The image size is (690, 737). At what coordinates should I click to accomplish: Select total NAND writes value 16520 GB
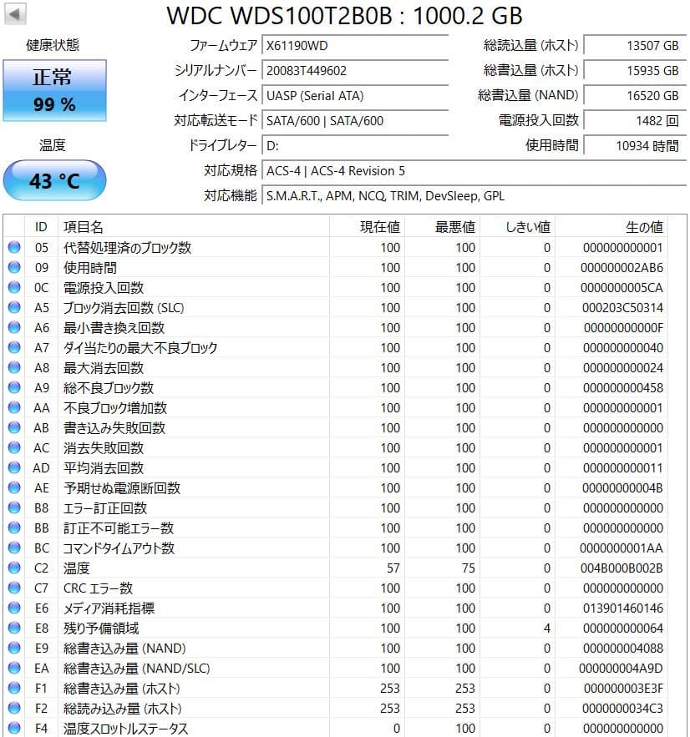tap(635, 95)
